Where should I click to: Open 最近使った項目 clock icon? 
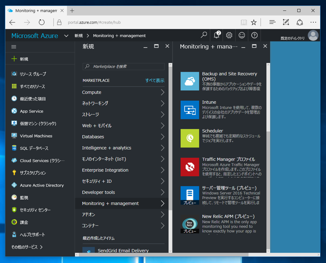[x=14, y=99]
